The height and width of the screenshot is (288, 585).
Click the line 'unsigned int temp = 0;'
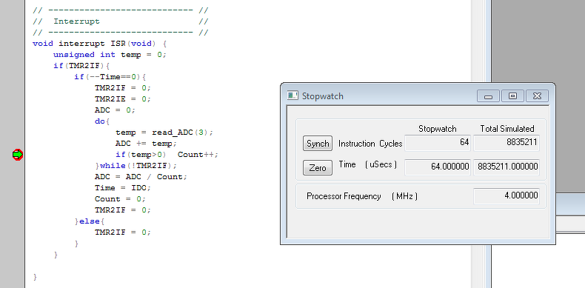tap(110, 55)
